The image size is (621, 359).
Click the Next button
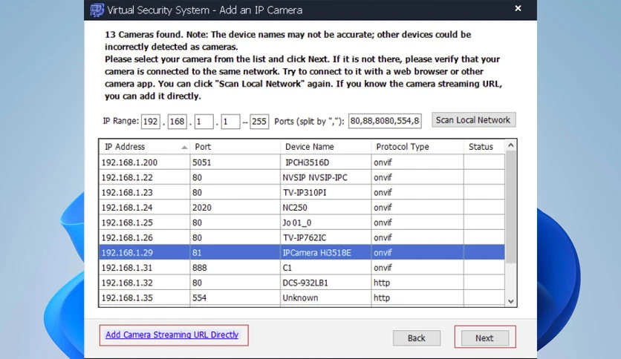tap(485, 338)
